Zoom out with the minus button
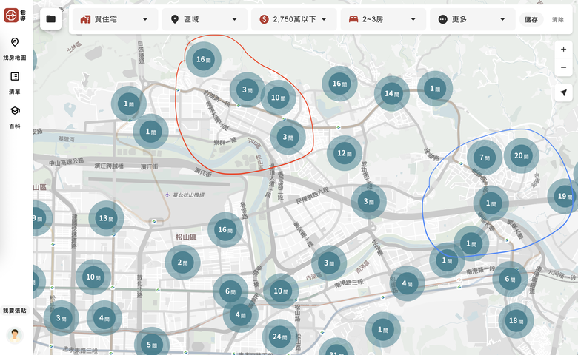This screenshot has height=355, width=578. click(x=563, y=67)
